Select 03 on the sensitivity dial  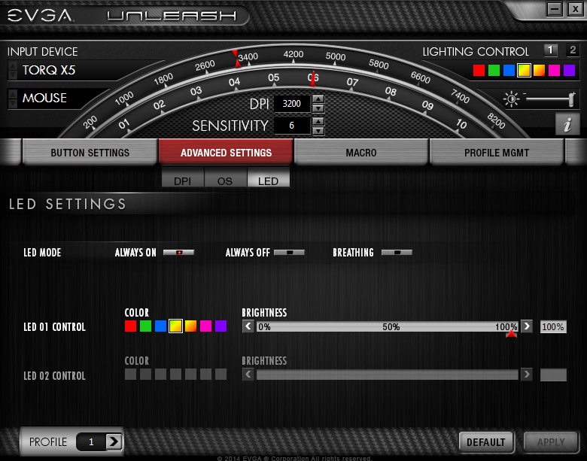(x=196, y=91)
